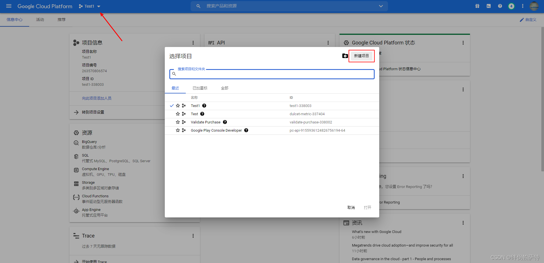The width and height of the screenshot is (544, 263).
Task: Click the 资讯 news icon
Action: (x=346, y=223)
